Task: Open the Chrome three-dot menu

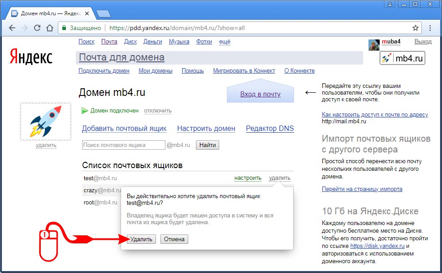Action: pos(430,28)
